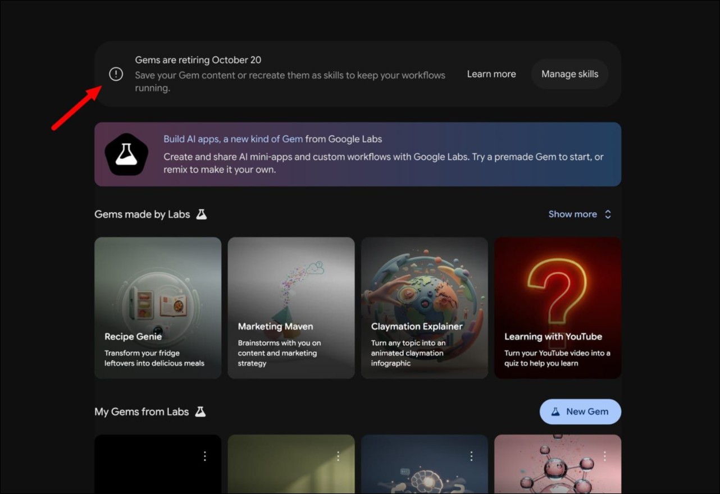Screen dimensions: 720x494
Task: Create a gem with the New Gem button
Action: coord(580,411)
